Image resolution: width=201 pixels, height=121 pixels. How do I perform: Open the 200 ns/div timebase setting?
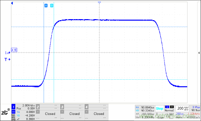[x=183, y=109]
